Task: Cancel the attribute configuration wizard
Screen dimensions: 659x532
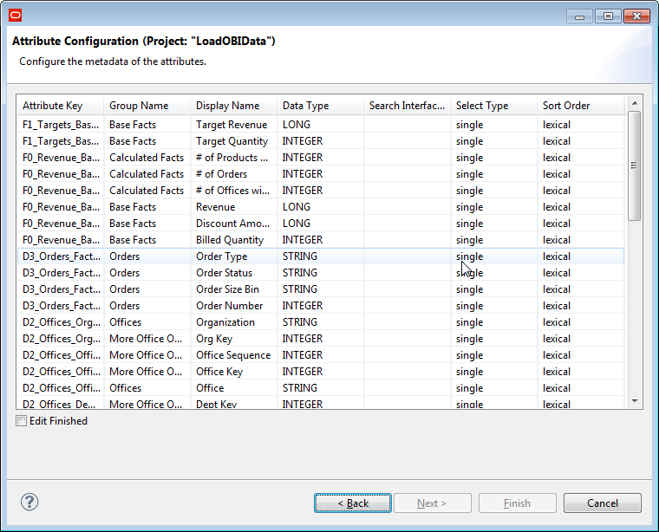Action: [603, 503]
